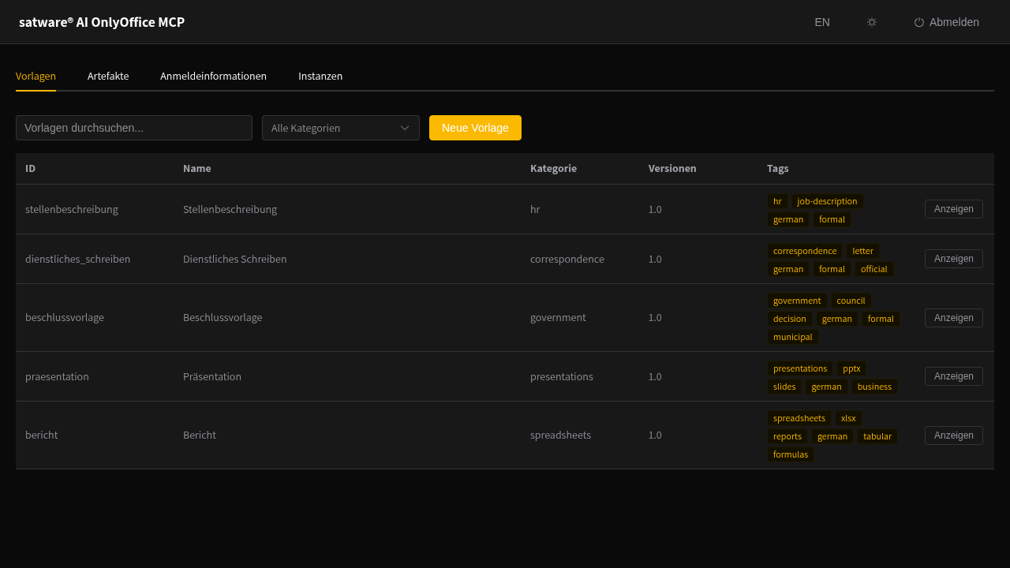This screenshot has height=568, width=1010.
Task: Go to the Instanzen tab
Action: point(320,76)
